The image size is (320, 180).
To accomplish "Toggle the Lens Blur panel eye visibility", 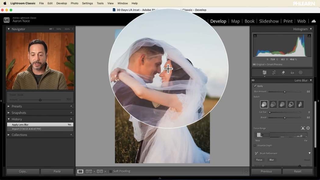I will [253, 80].
